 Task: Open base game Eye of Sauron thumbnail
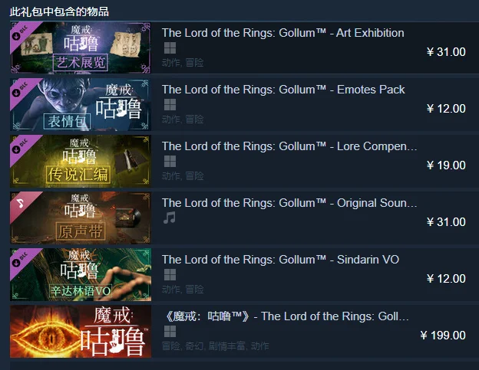[x=81, y=331]
